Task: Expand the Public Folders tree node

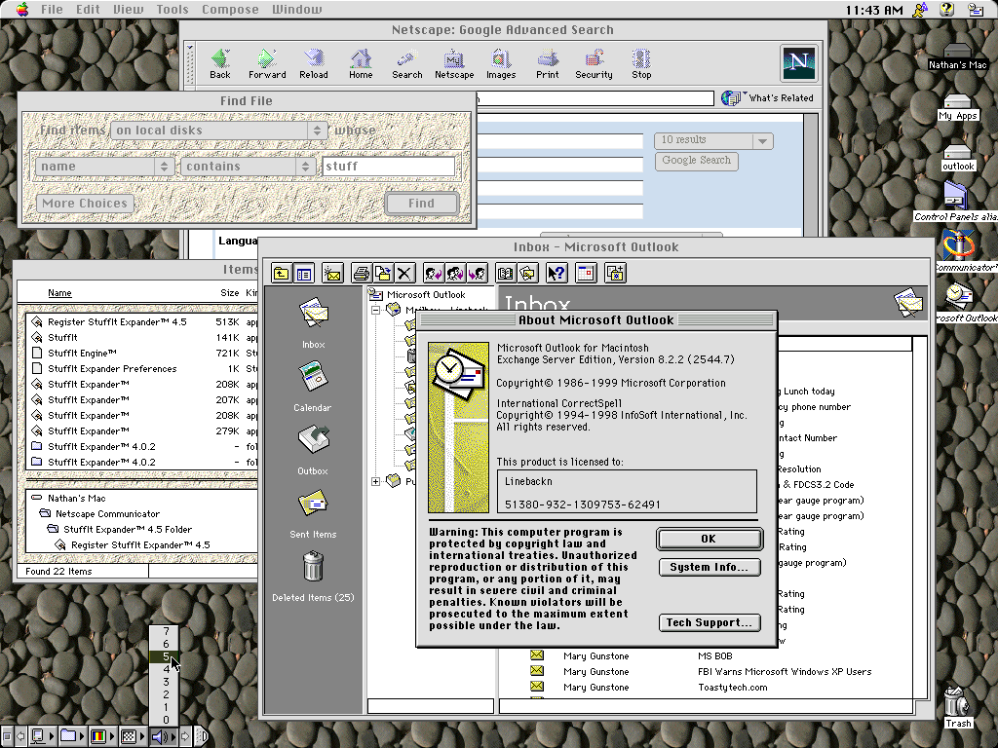Action: tap(375, 481)
